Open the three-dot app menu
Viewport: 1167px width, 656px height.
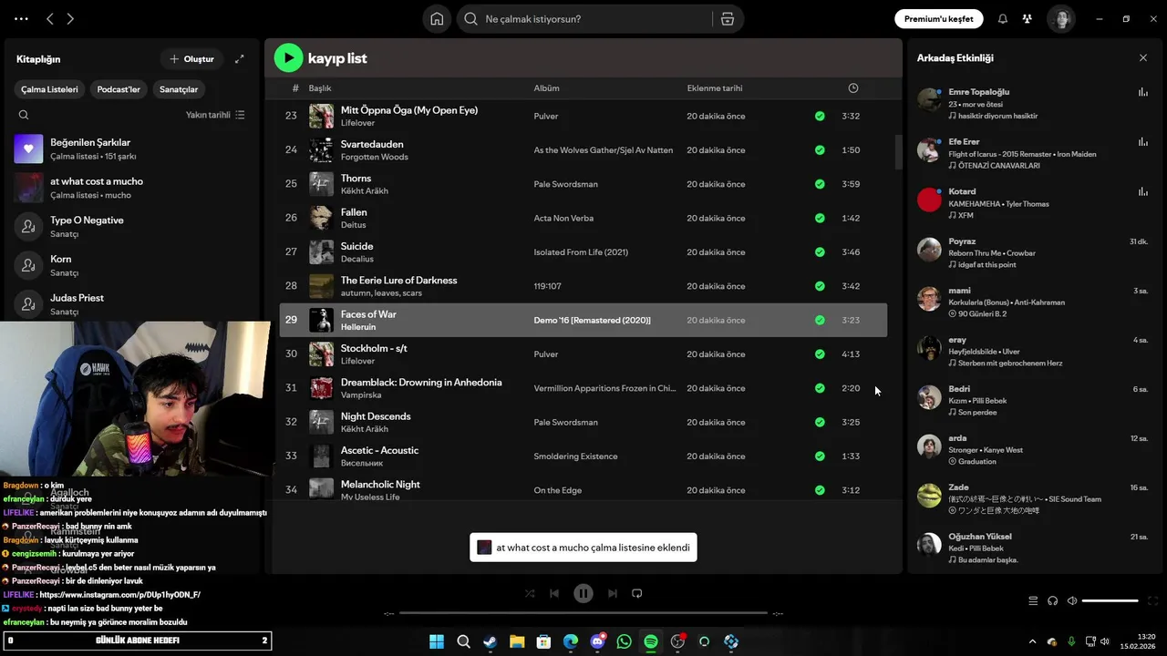pos(21,19)
